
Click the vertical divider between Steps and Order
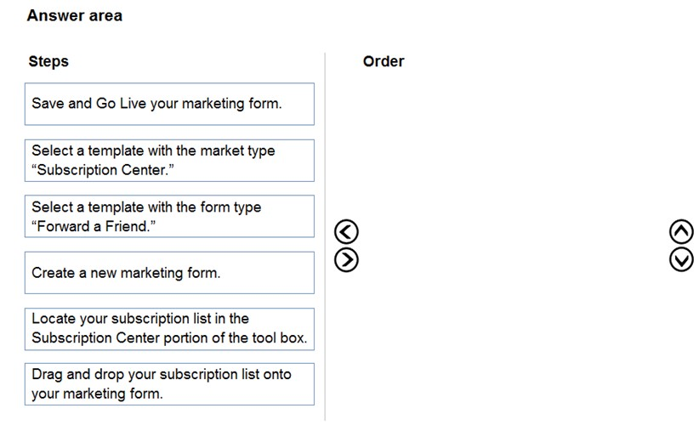[x=325, y=236]
